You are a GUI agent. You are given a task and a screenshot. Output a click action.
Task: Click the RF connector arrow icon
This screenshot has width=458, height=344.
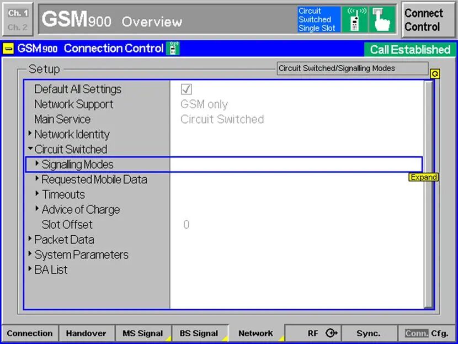coord(331,333)
